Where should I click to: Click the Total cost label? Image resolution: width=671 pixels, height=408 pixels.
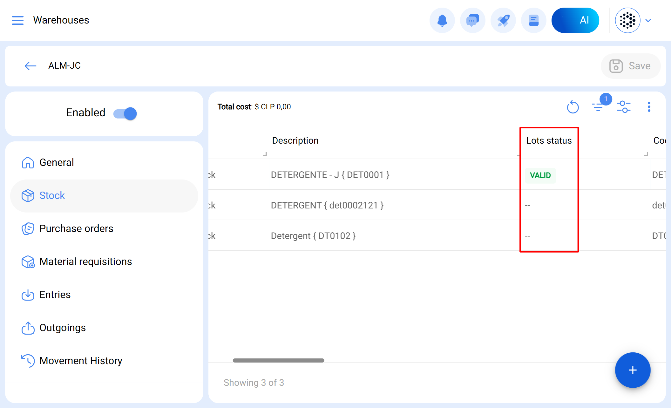coord(234,107)
